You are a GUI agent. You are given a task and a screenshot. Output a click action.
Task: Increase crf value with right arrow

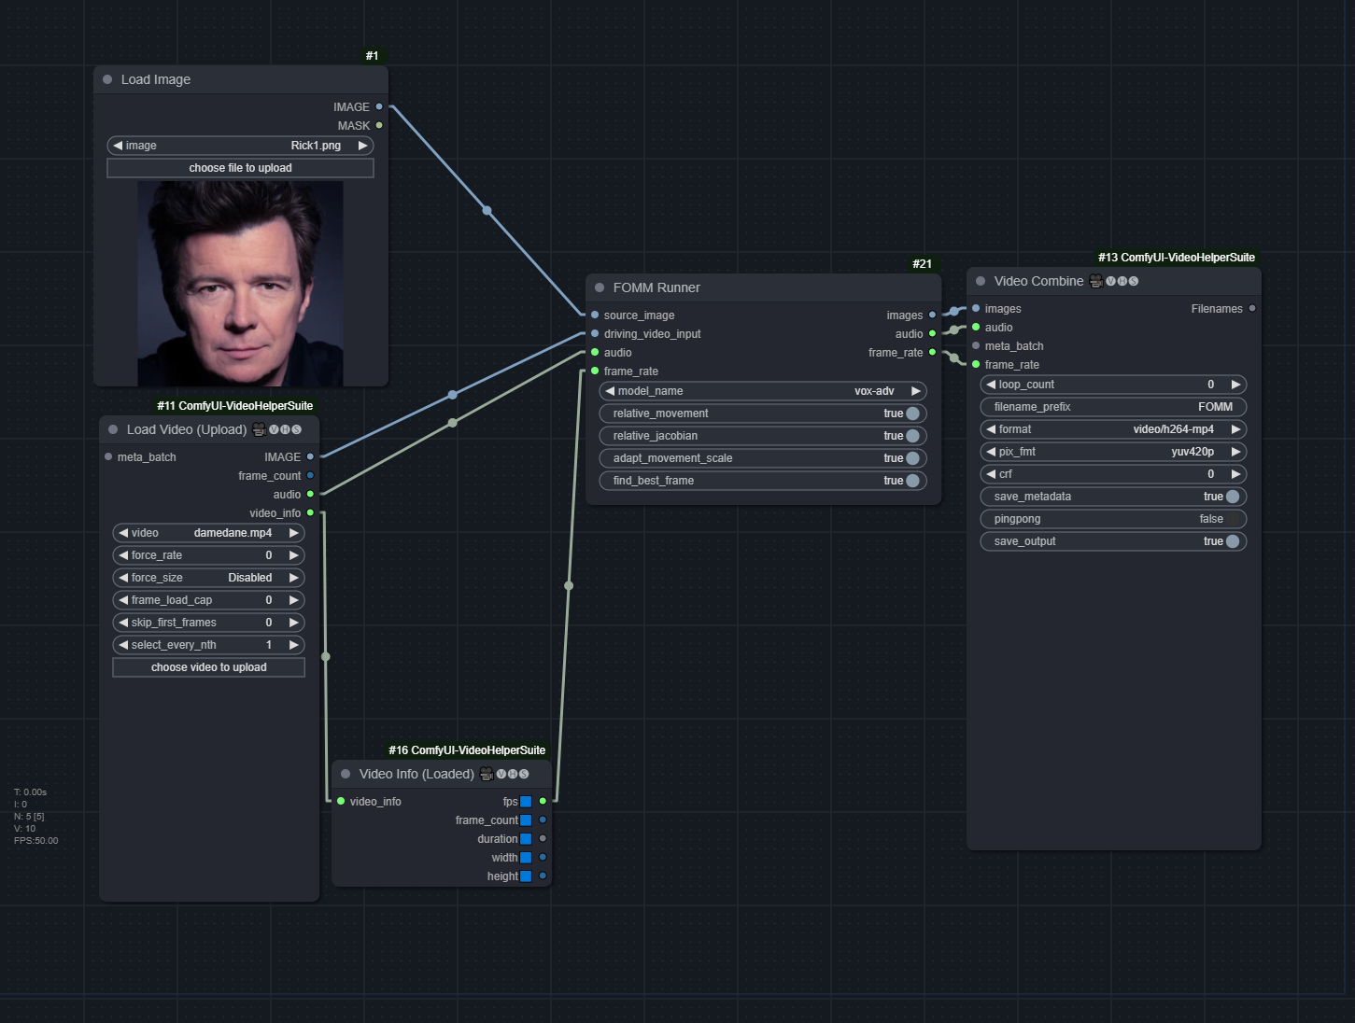coord(1235,474)
